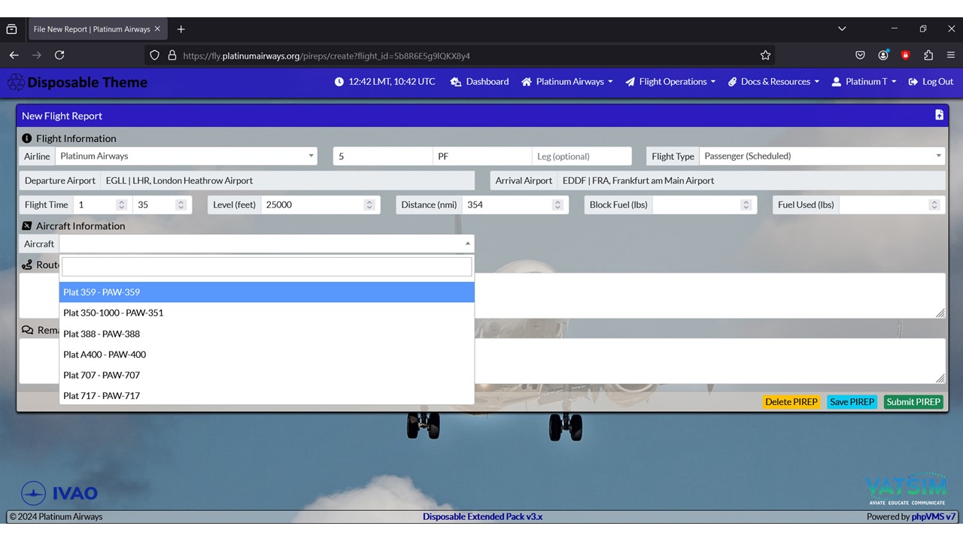Click the IVAO logo
The image size is (963, 541).
(x=59, y=493)
